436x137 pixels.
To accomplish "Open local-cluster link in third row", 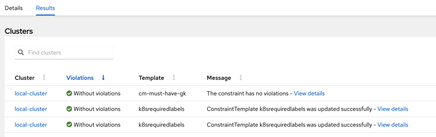I will (31, 125).
